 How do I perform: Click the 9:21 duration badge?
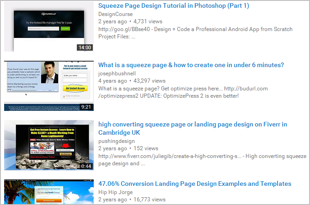pos(86,107)
